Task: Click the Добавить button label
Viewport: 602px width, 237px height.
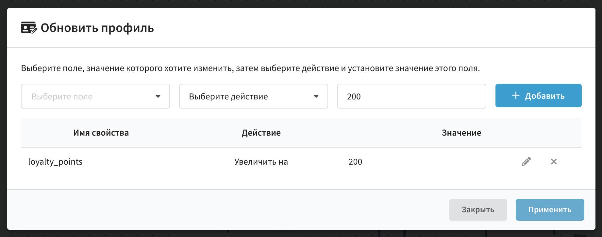Action: 545,96
